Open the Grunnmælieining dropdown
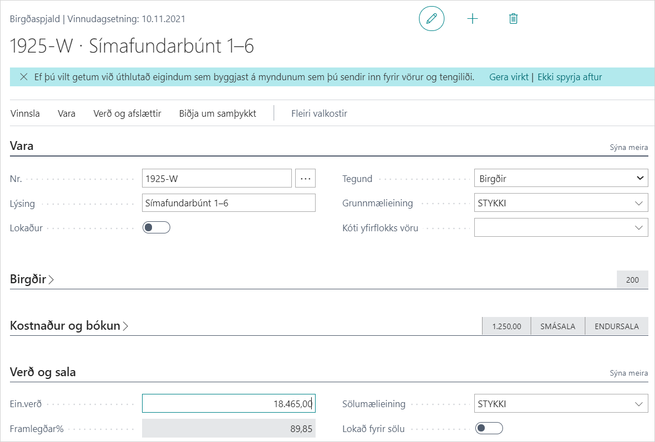 click(x=561, y=203)
